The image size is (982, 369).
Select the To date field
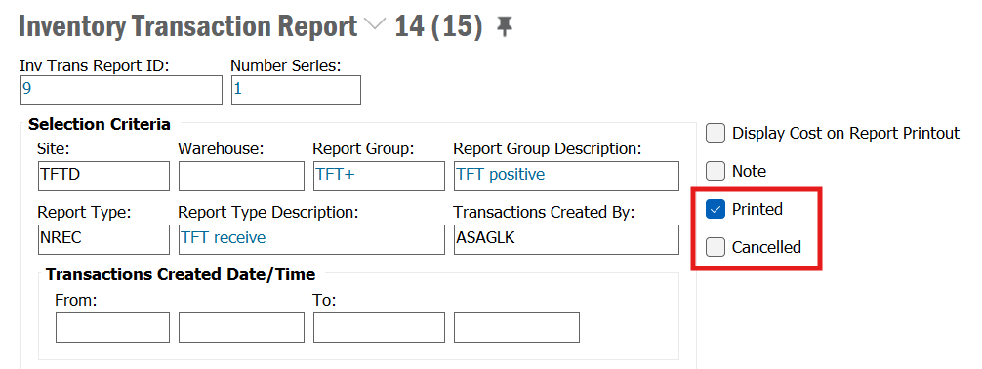379,328
